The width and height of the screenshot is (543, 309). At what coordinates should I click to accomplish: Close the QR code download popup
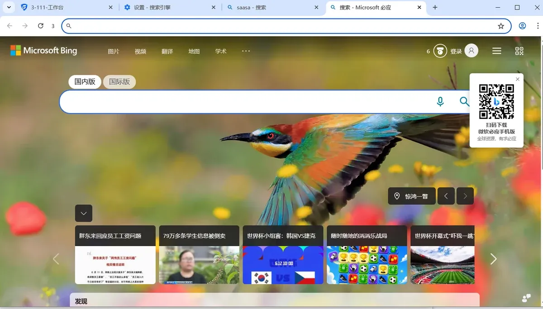518,79
